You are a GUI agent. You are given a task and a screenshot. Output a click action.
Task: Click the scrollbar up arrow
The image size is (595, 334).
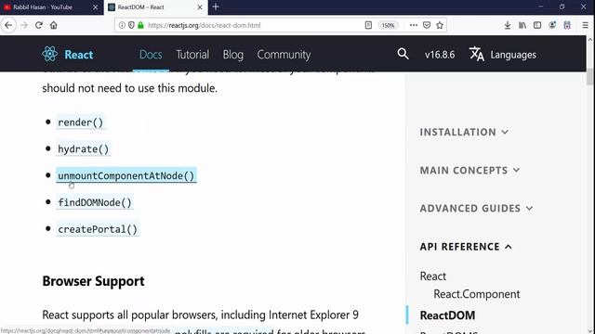(x=589, y=39)
